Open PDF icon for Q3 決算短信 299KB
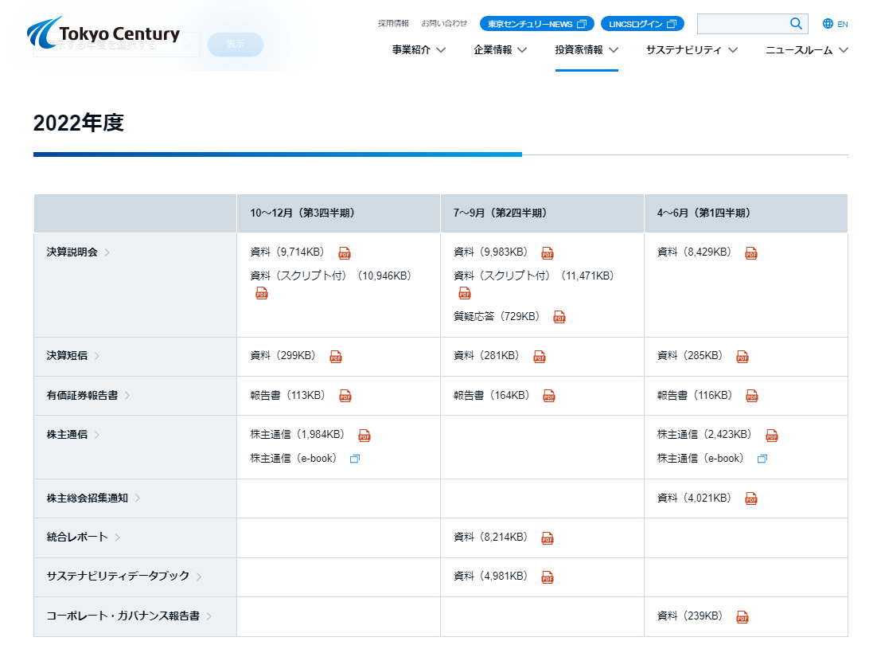 (x=337, y=357)
